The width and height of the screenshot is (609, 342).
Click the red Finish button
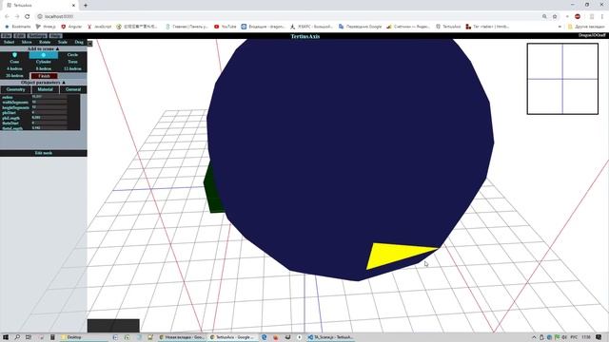[x=44, y=76]
